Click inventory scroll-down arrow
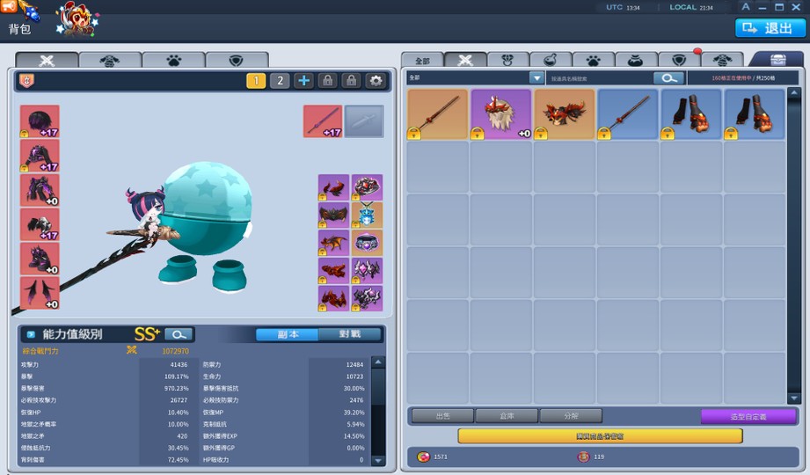 tap(794, 398)
